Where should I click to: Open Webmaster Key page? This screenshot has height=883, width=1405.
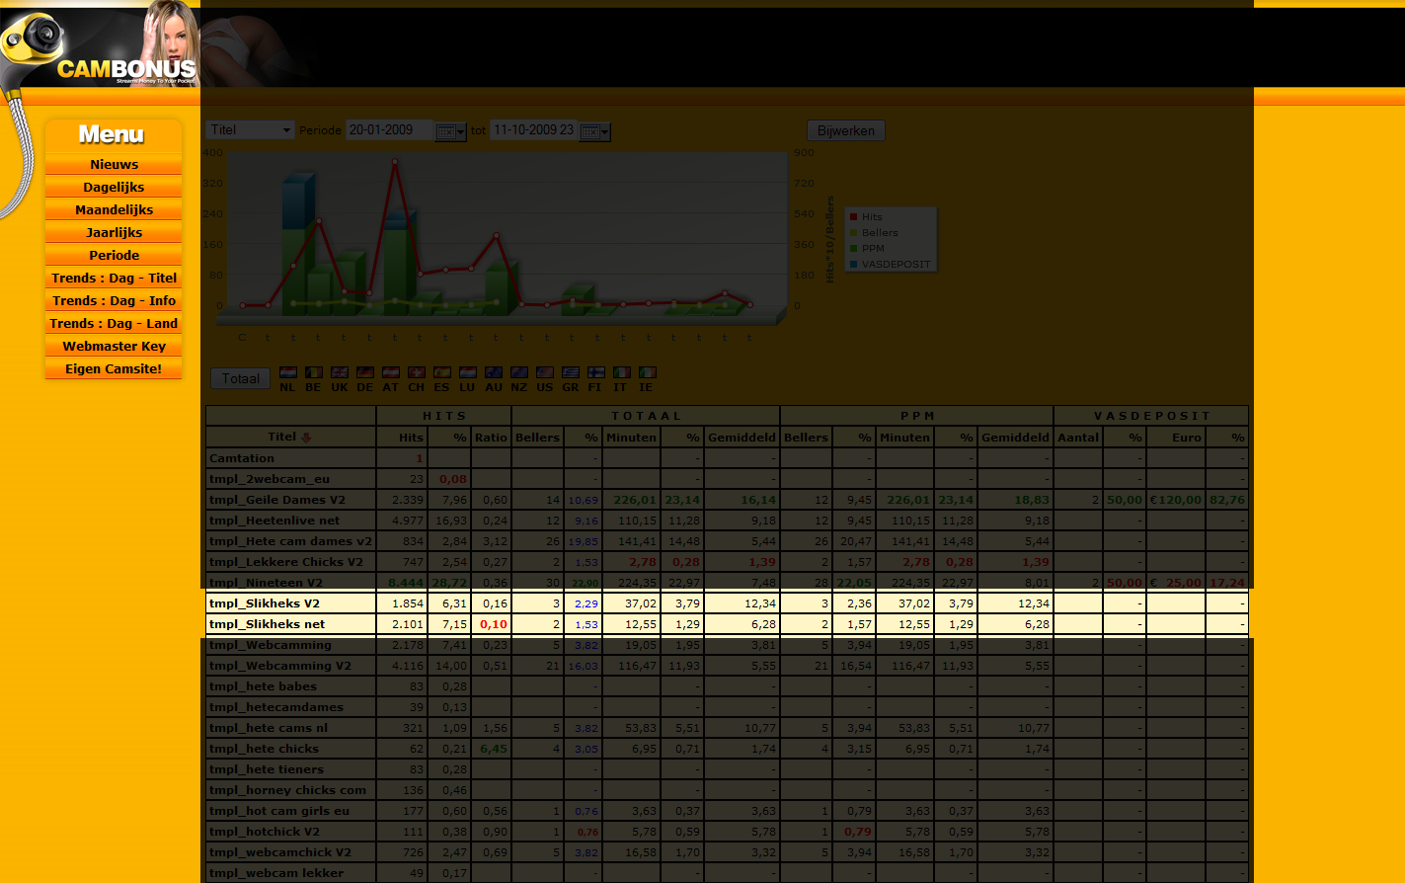(x=114, y=346)
